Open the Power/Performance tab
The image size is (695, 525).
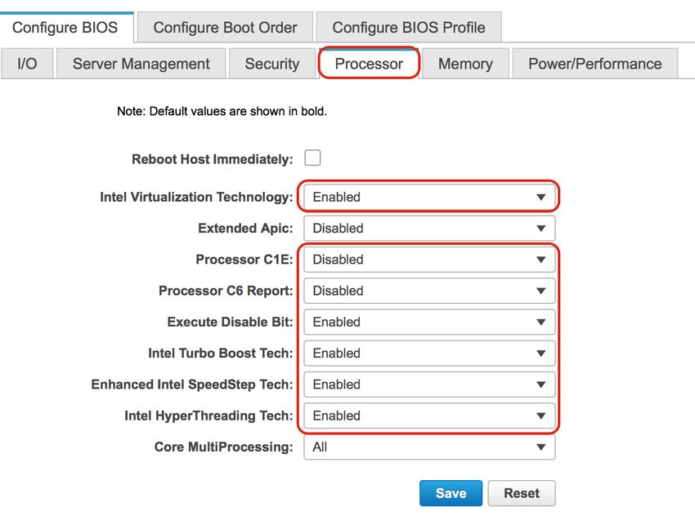[594, 64]
